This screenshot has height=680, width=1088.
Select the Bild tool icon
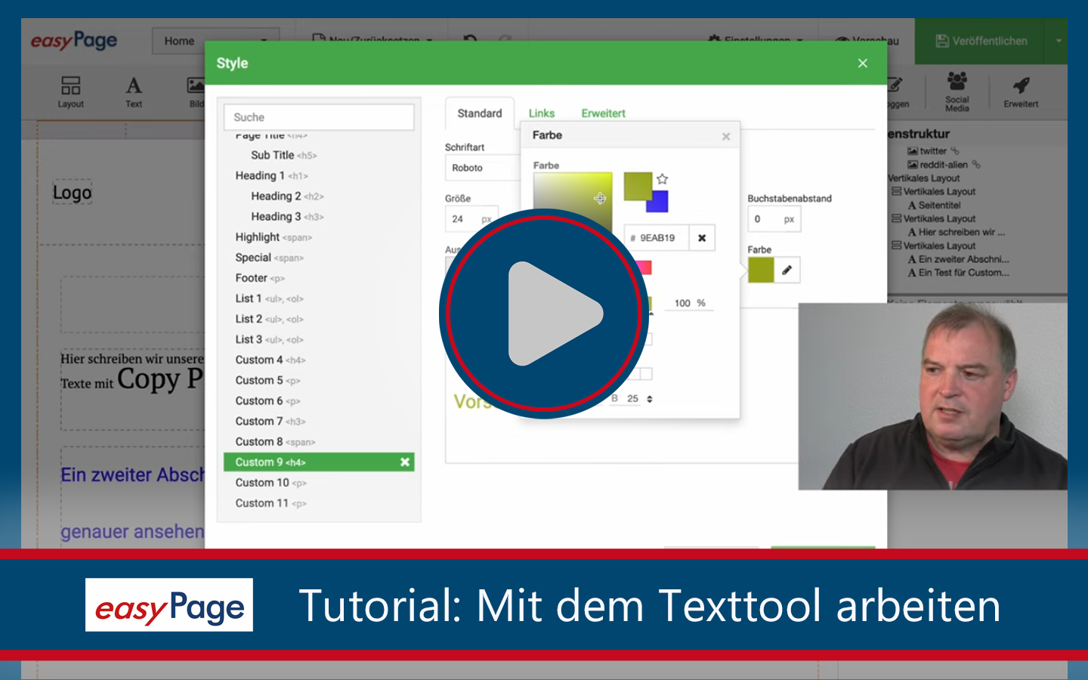pos(195,87)
